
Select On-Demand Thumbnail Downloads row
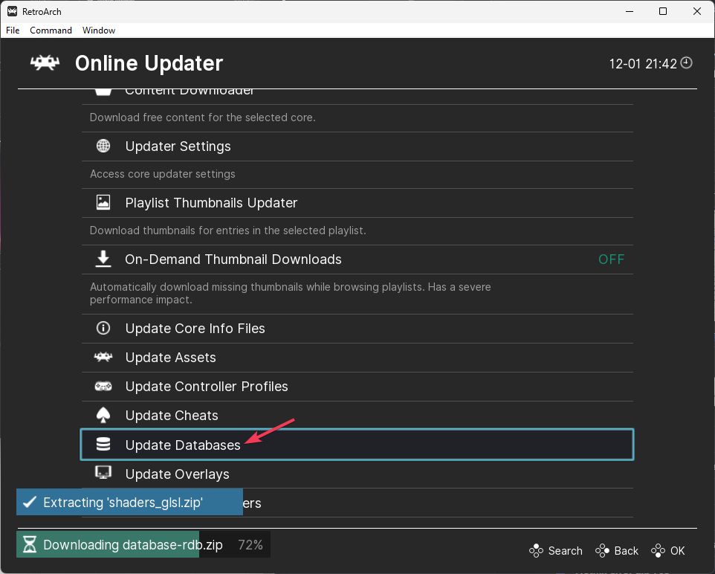357,259
